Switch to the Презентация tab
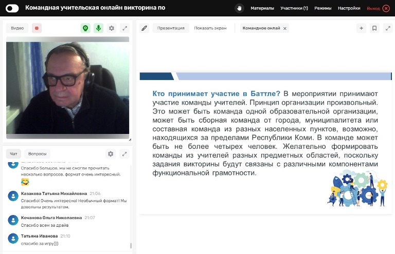Image resolution: width=395 pixels, height=254 pixels. tap(171, 28)
